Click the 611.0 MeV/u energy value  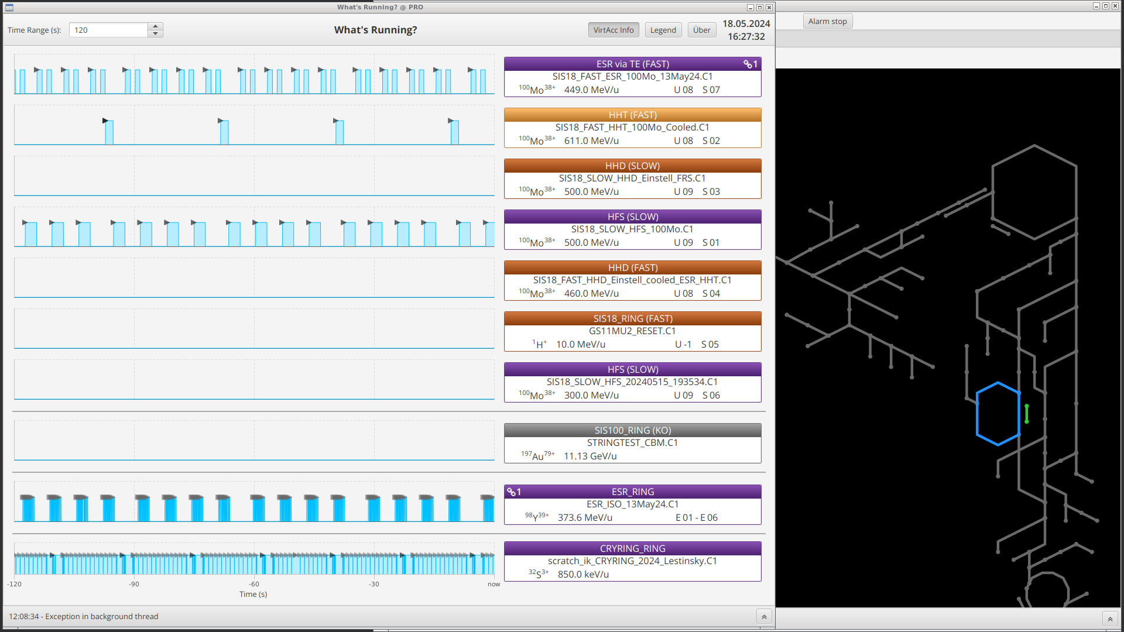click(591, 140)
